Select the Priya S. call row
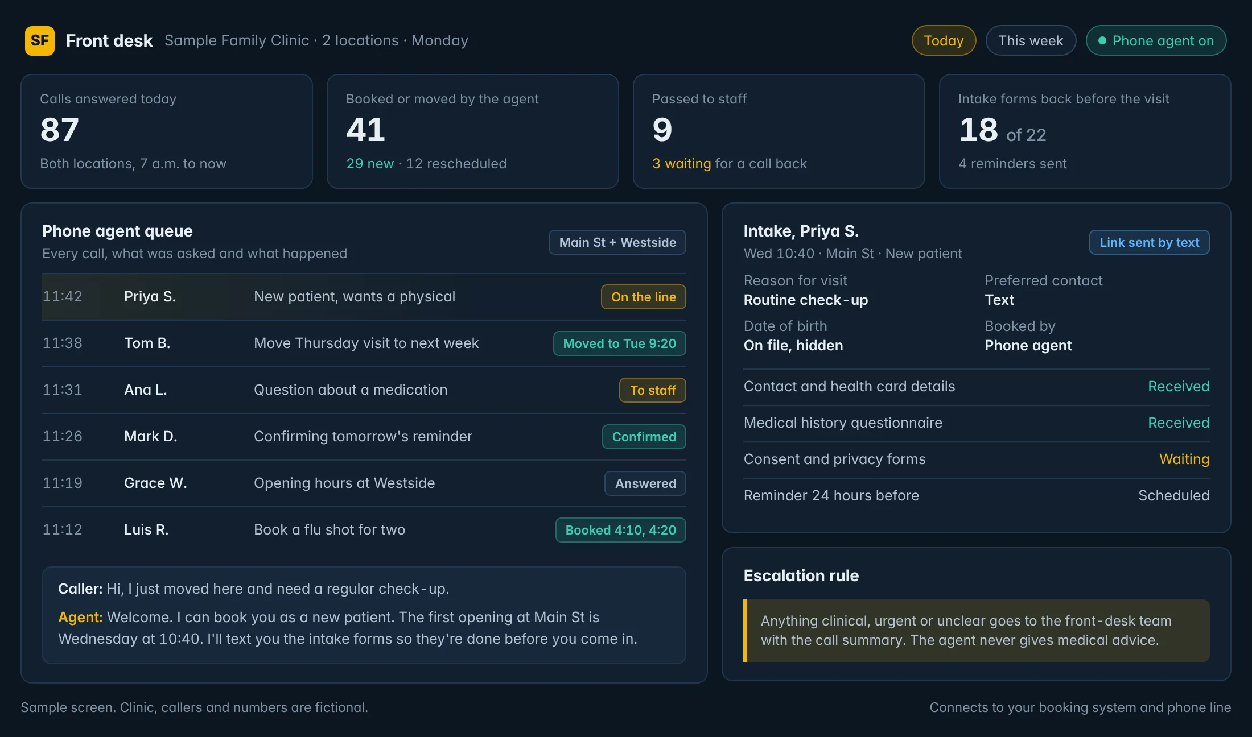The image size is (1252, 737). pos(364,297)
